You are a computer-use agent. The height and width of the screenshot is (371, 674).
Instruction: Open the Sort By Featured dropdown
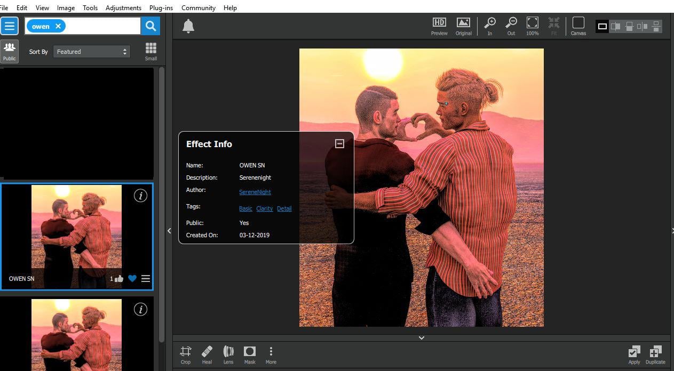(x=92, y=52)
